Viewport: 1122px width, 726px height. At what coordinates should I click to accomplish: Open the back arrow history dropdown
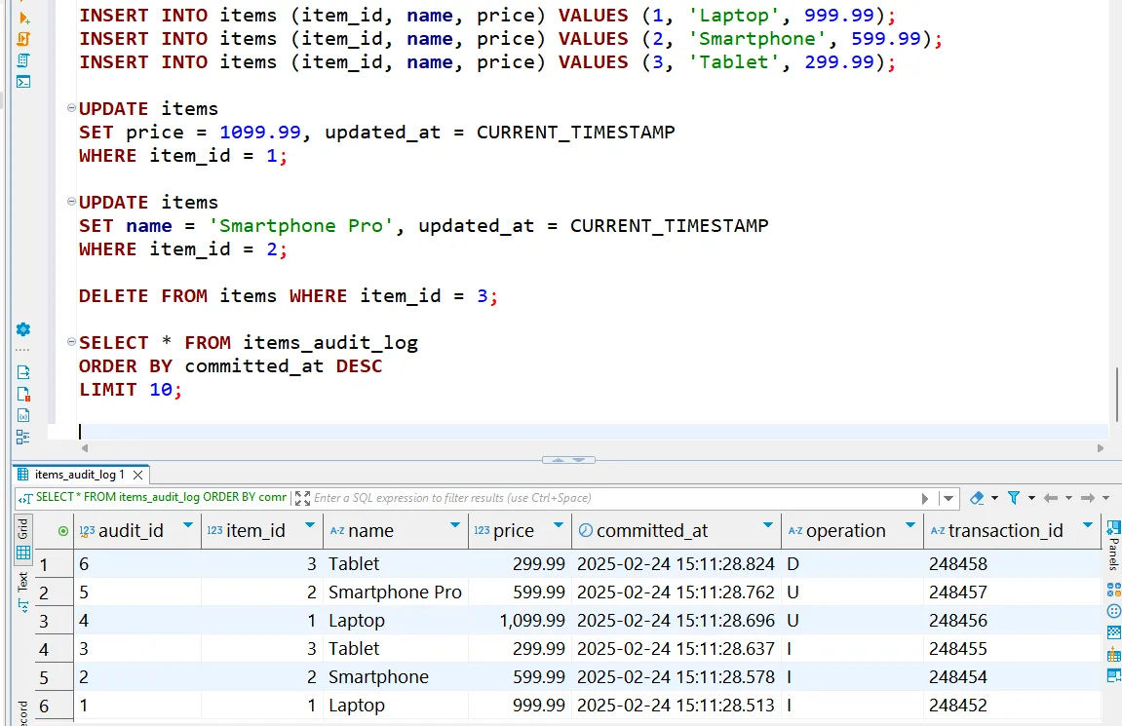click(1069, 499)
